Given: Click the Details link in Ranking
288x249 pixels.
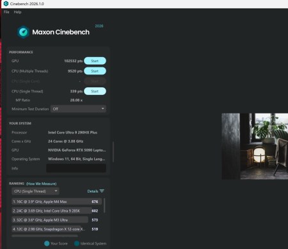Looking at the screenshot, I should click(93, 191).
